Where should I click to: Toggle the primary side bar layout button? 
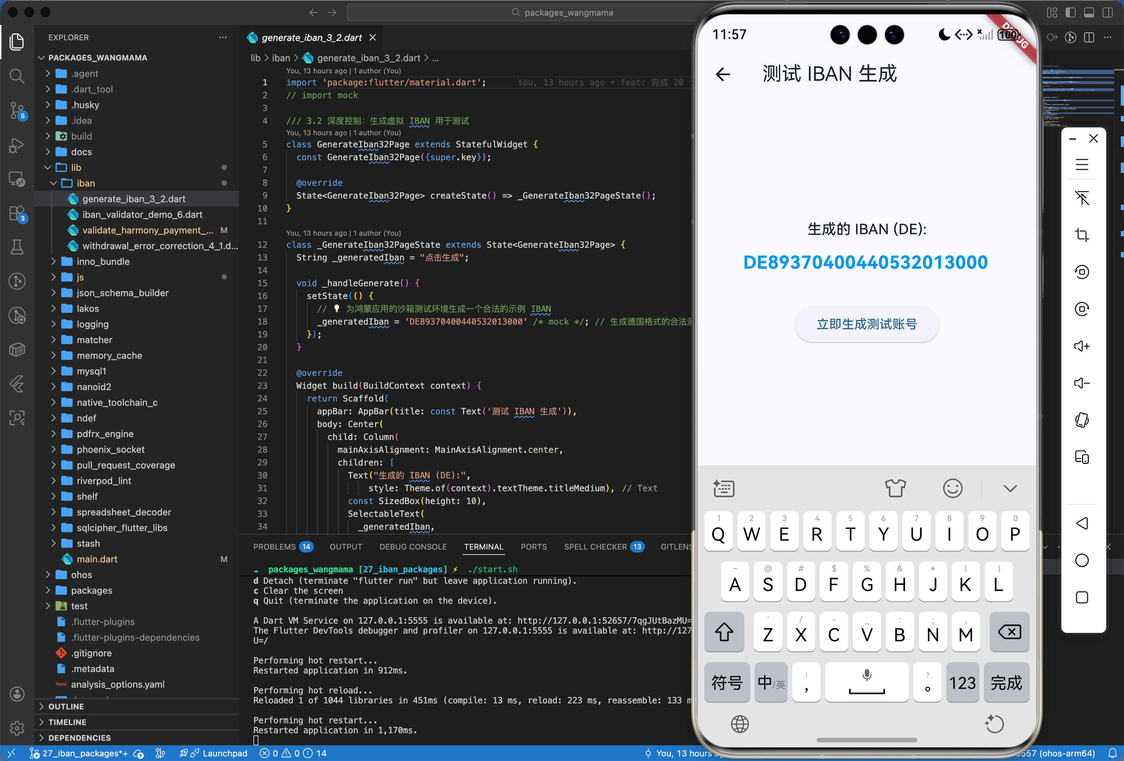pyautogui.click(x=1070, y=12)
